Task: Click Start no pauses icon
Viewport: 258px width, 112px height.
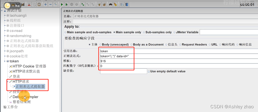Action: pos(67,4)
